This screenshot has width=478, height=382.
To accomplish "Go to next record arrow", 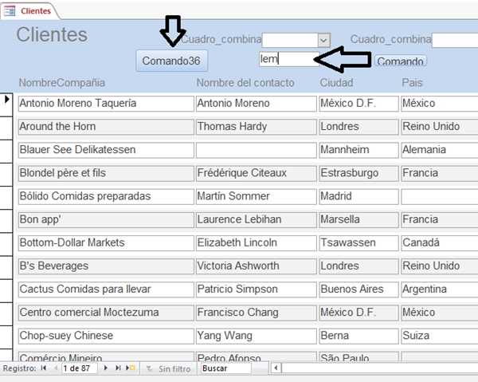I will (105, 368).
